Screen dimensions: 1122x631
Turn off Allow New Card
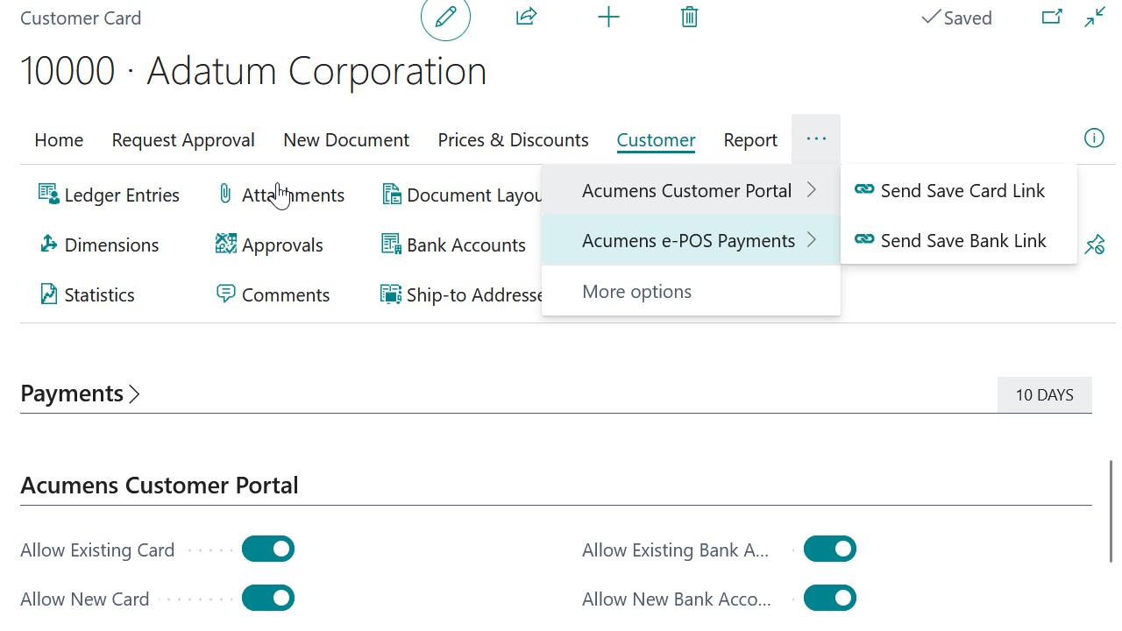pyautogui.click(x=267, y=598)
